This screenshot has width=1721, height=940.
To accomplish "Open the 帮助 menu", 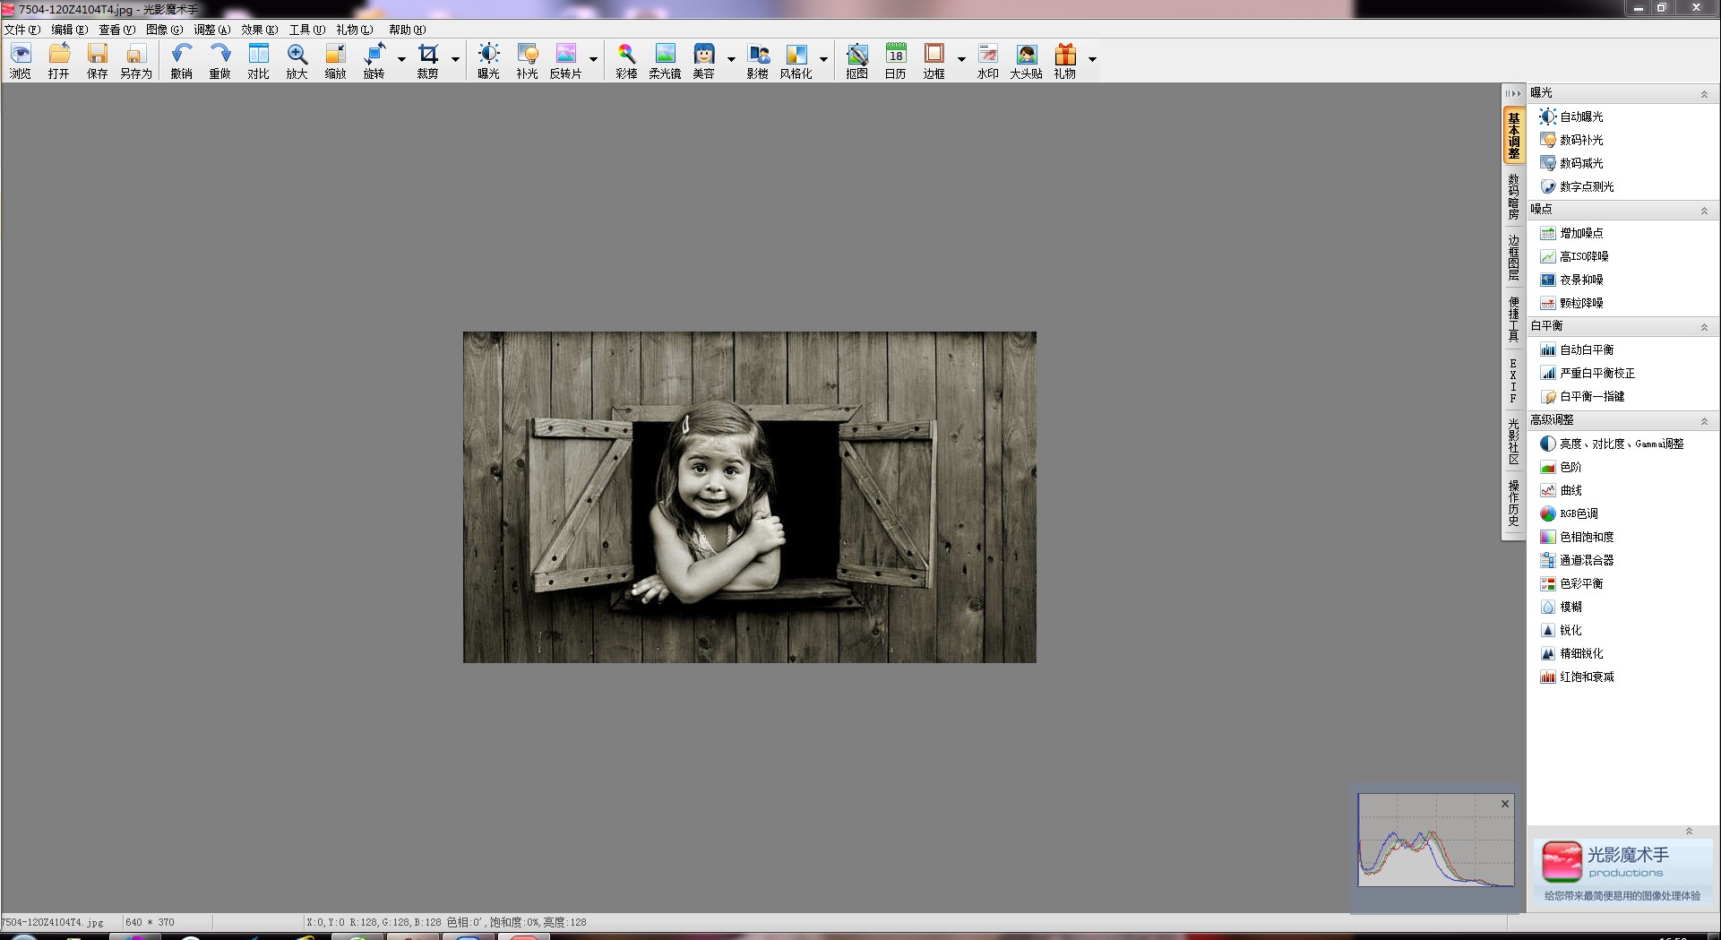I will coord(408,30).
